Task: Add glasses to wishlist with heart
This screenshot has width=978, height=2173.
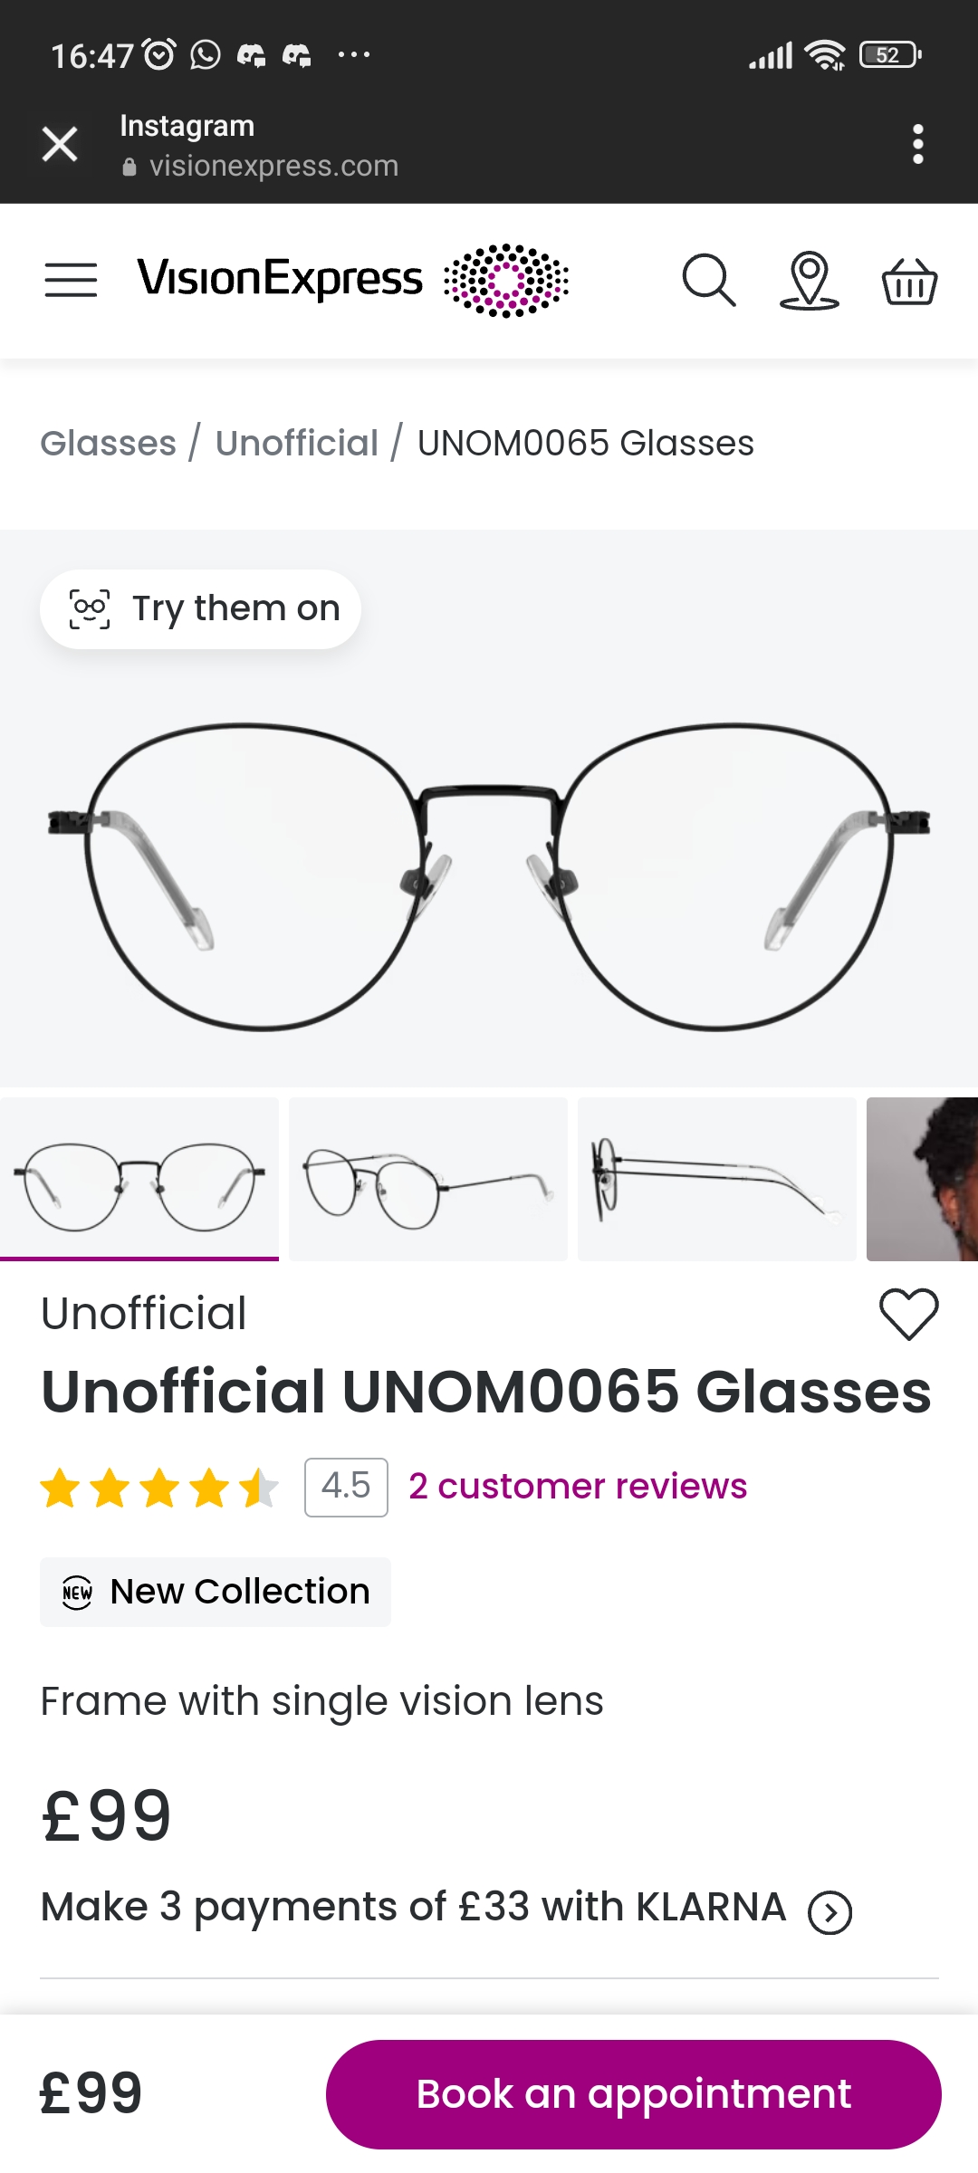Action: (909, 1314)
